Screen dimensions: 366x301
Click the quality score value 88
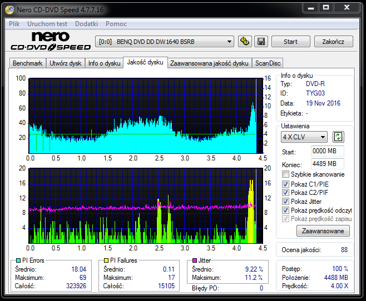coord(344,250)
